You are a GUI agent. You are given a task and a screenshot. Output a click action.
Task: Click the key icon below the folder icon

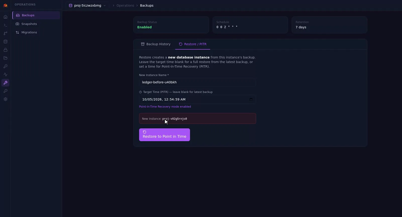[x=5, y=66]
